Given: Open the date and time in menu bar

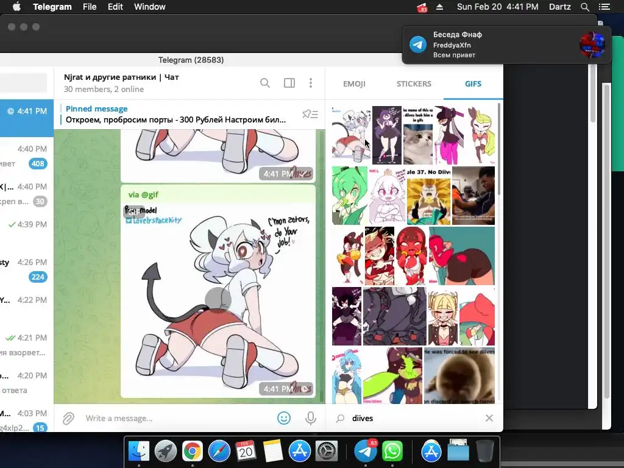Looking at the screenshot, I should pos(497,7).
